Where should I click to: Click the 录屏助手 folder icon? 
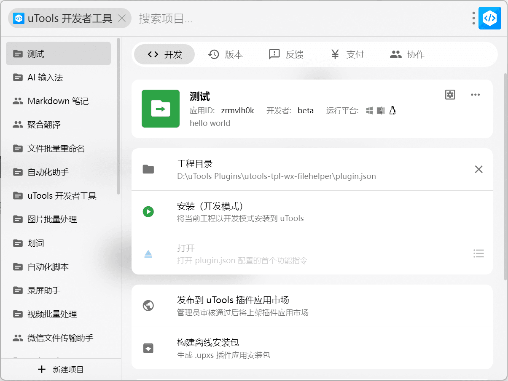click(x=18, y=290)
